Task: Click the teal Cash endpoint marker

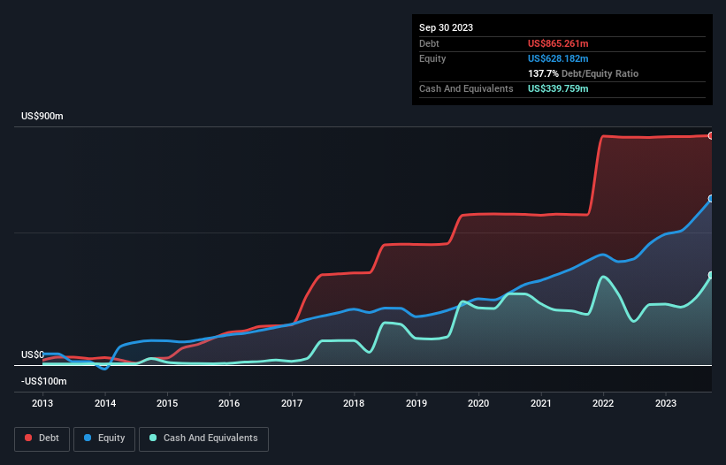Action: pos(711,275)
